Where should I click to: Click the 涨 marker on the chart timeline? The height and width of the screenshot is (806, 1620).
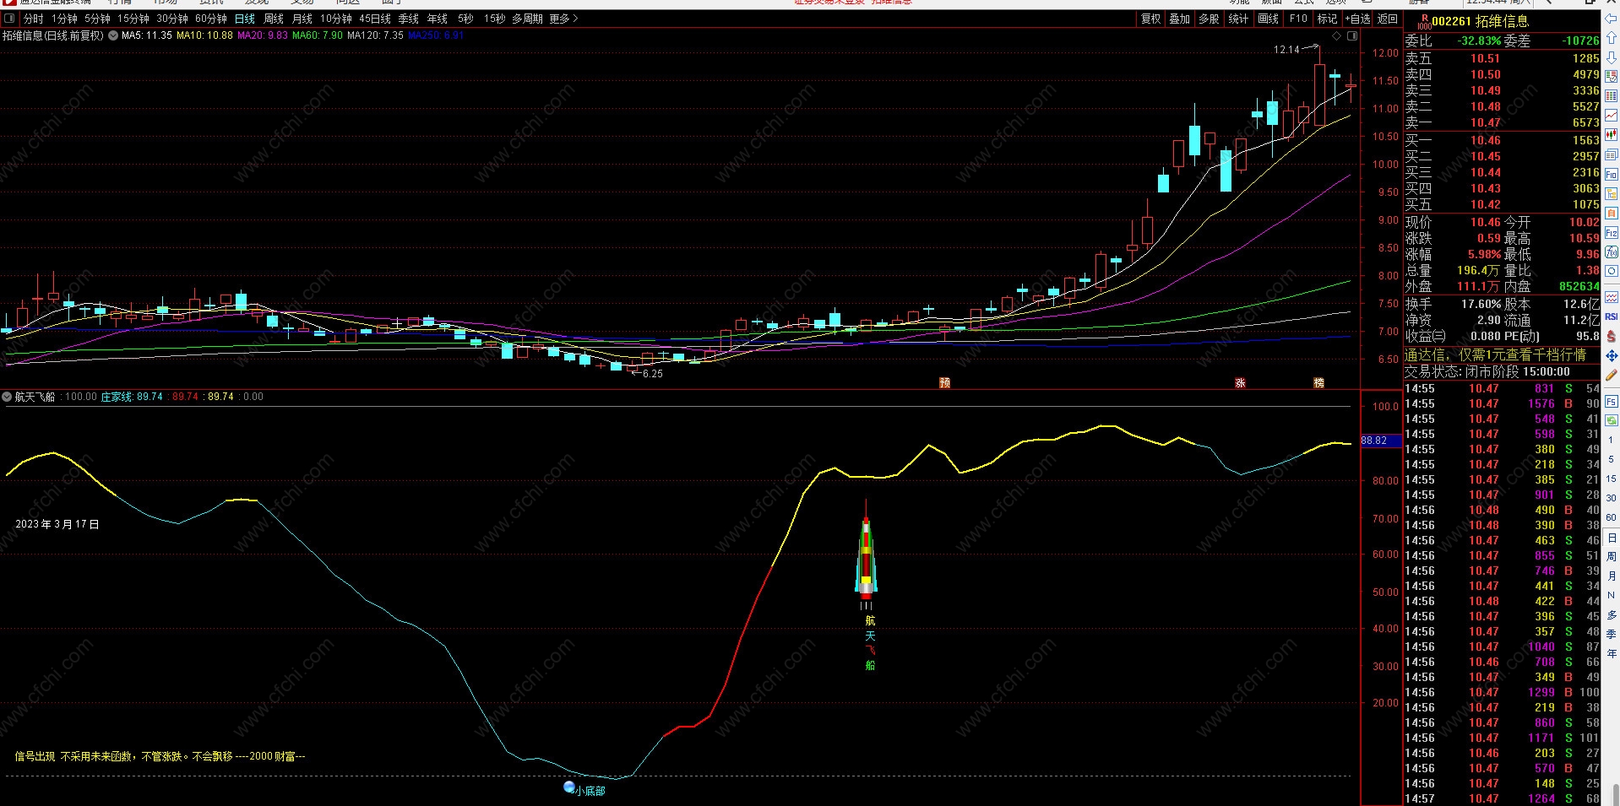1240,383
